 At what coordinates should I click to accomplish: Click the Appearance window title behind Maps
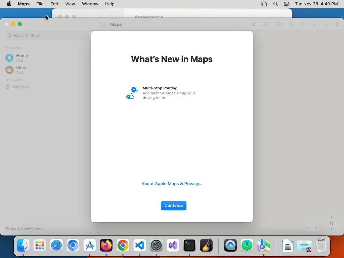pyautogui.click(x=149, y=16)
